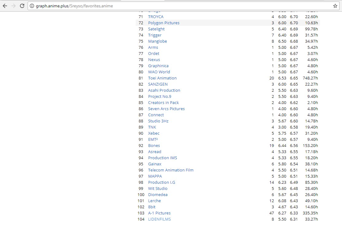Open the LIDENFILMS studio link
The height and width of the screenshot is (227, 342).
click(159, 219)
